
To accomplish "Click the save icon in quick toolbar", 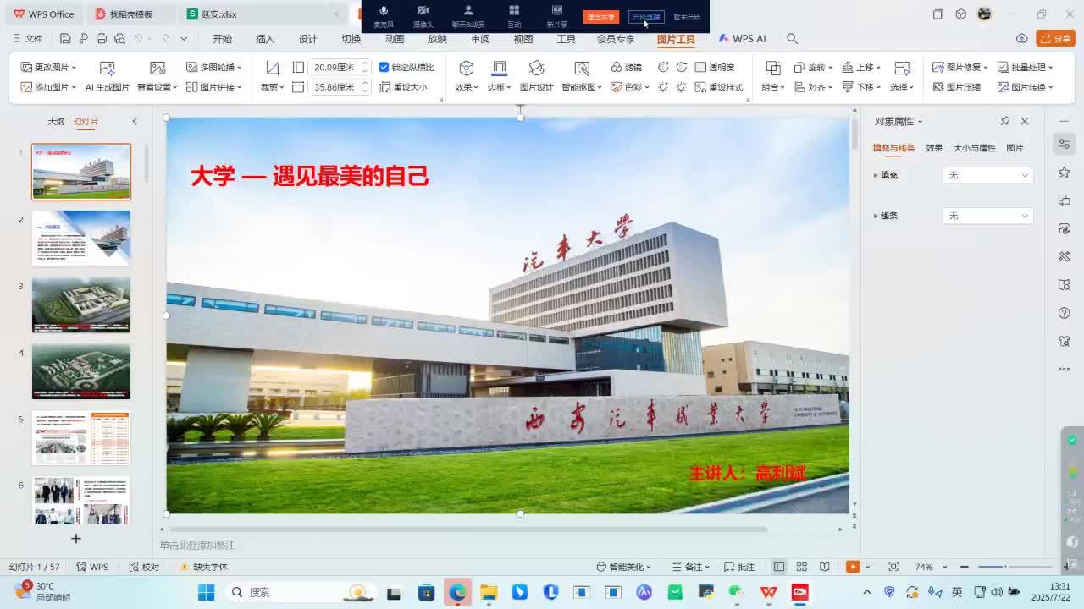I will (x=65, y=39).
